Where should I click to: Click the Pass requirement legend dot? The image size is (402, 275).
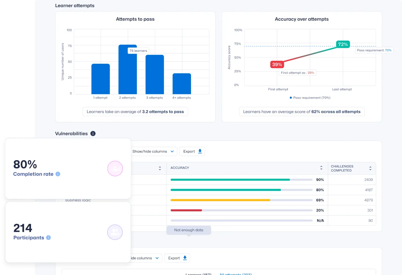click(290, 97)
